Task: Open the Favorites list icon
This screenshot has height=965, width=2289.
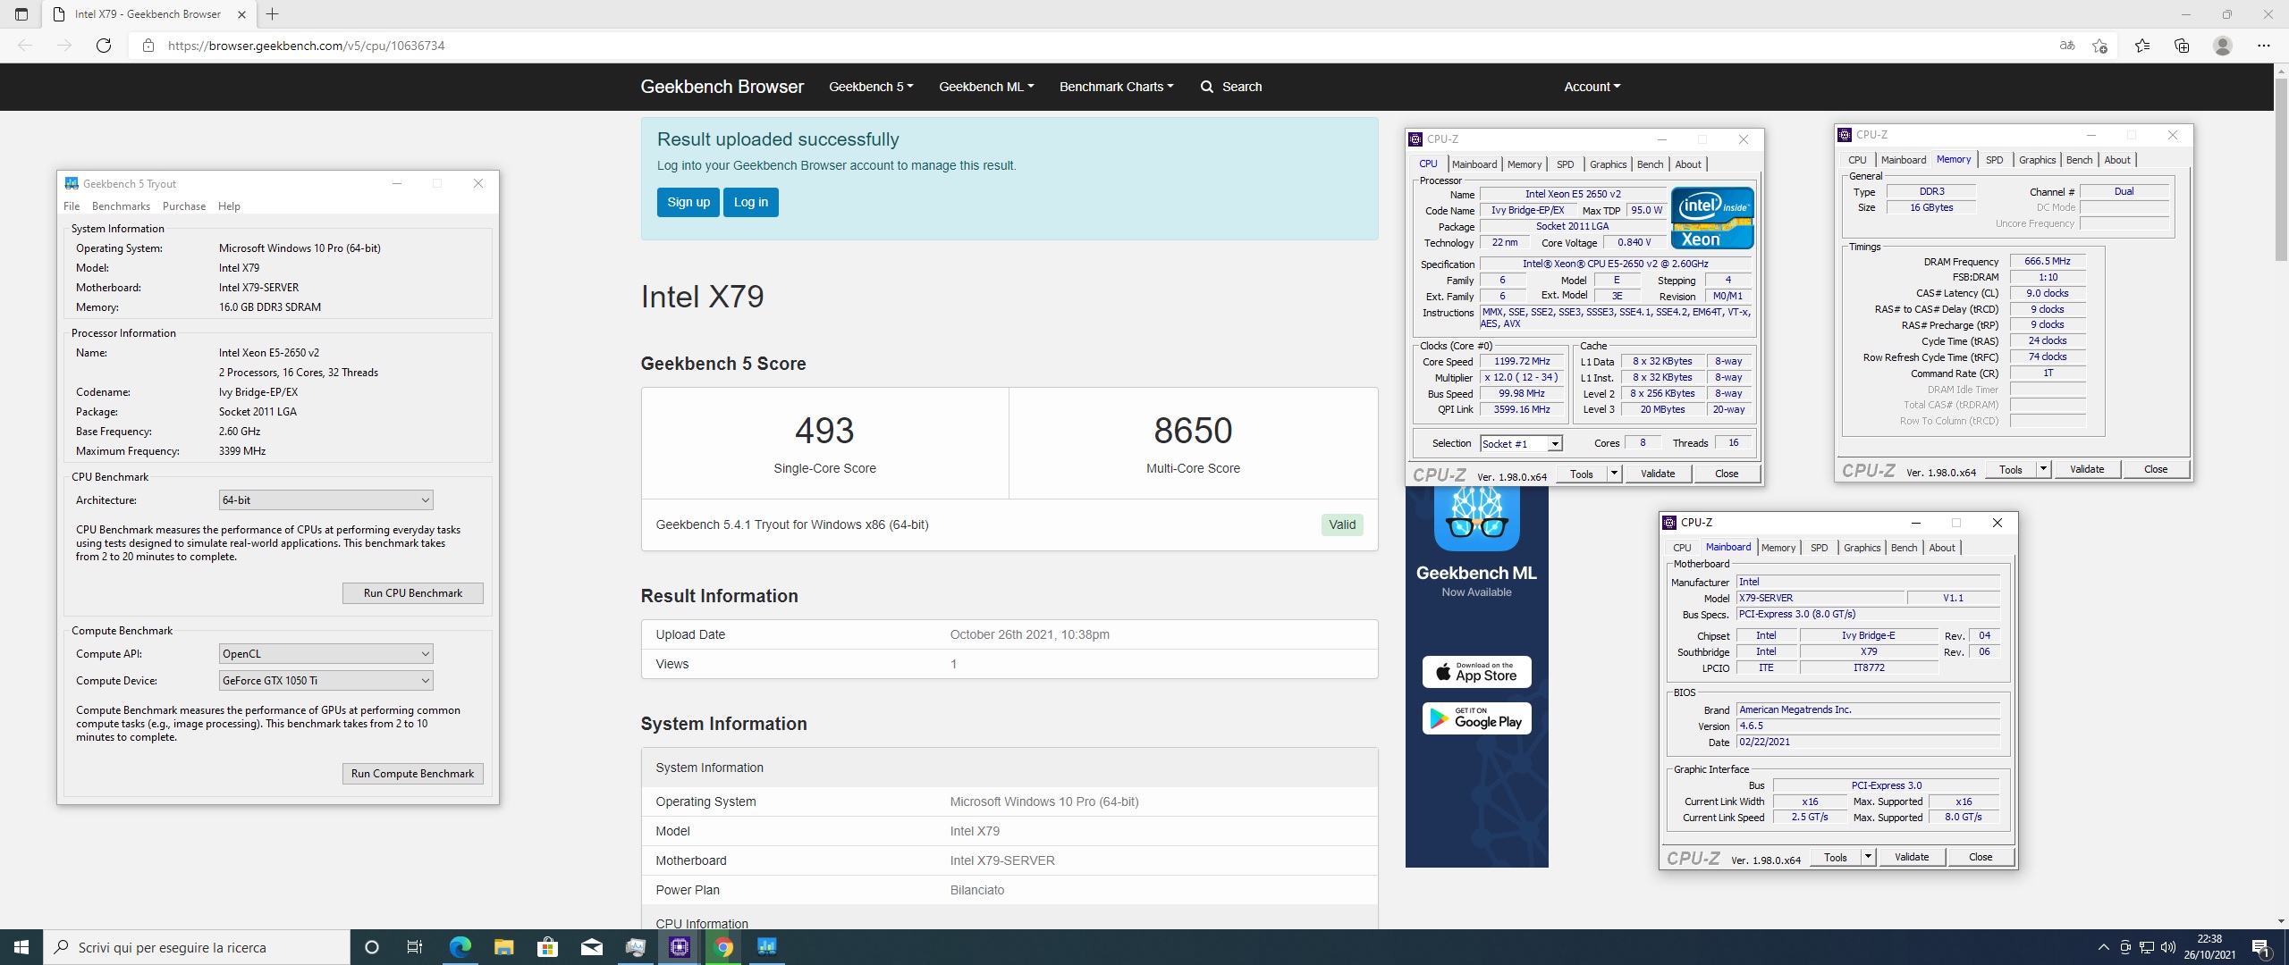Action: click(2142, 46)
